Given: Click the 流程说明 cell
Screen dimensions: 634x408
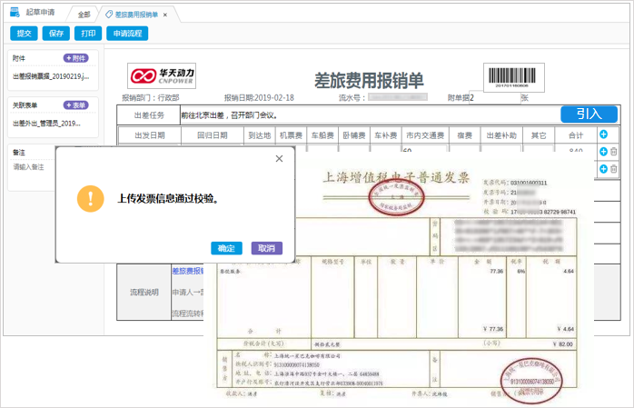Looking at the screenshot, I should (144, 292).
